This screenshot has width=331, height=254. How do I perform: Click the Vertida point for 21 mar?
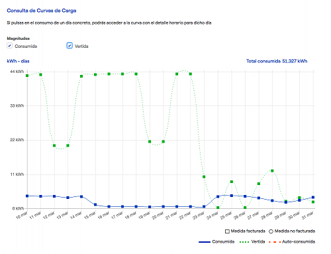coord(177,74)
